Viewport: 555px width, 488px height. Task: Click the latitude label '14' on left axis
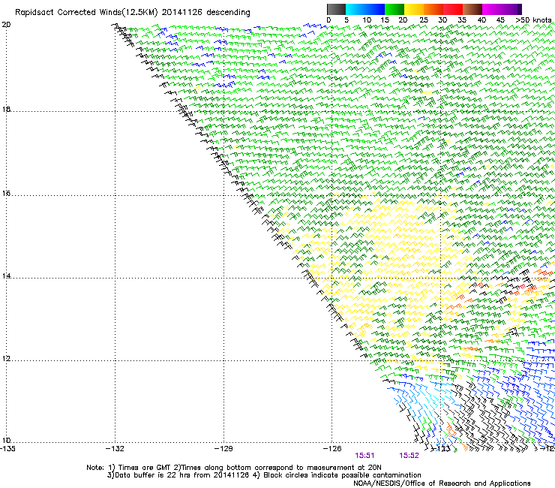click(x=6, y=276)
